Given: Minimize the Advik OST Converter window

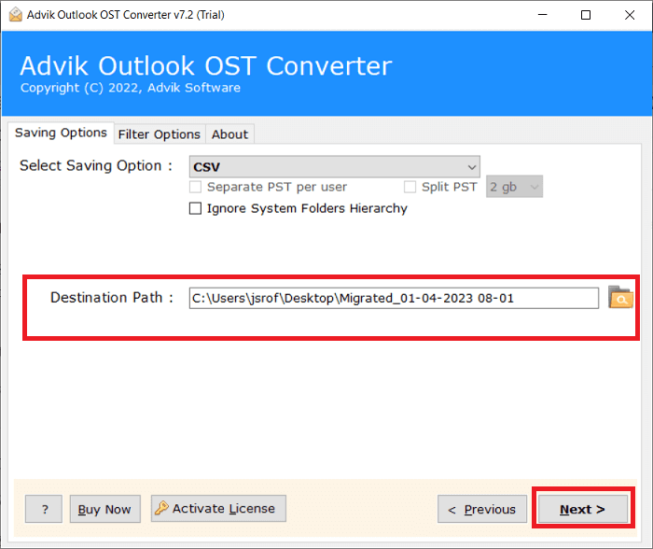Looking at the screenshot, I should (x=542, y=15).
